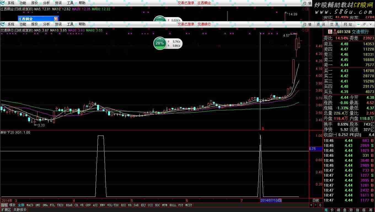Click stock code 601328
Viewport: 375px width, 212px height.
tap(344, 32)
